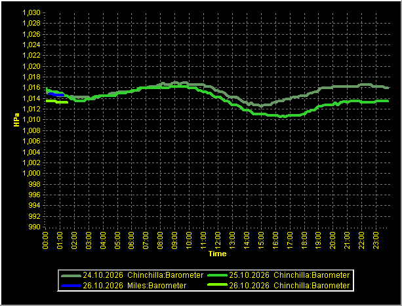Click the 26.10.2026 Chinchilla:Barometer legend label

click(289, 286)
